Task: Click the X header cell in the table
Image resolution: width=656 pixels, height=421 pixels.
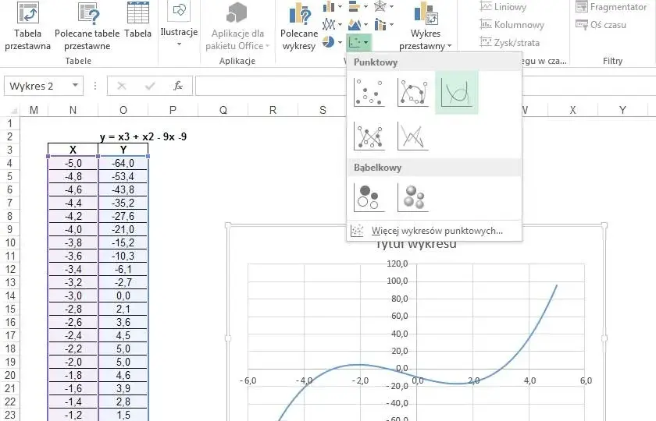Action: tap(73, 150)
